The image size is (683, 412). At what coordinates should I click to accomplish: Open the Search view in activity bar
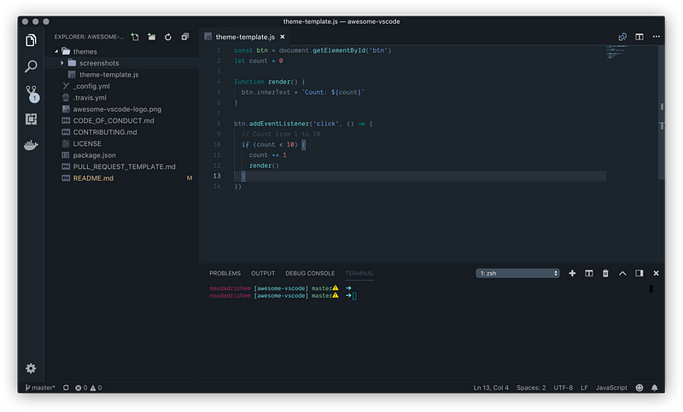click(31, 67)
